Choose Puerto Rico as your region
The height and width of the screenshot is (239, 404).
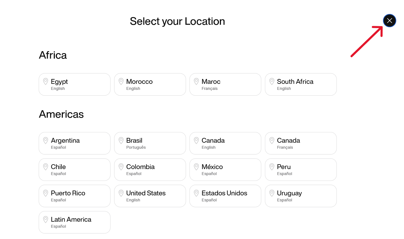[x=74, y=196]
